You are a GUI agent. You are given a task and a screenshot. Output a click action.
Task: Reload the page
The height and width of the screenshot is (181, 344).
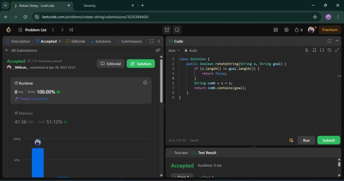tap(25, 17)
